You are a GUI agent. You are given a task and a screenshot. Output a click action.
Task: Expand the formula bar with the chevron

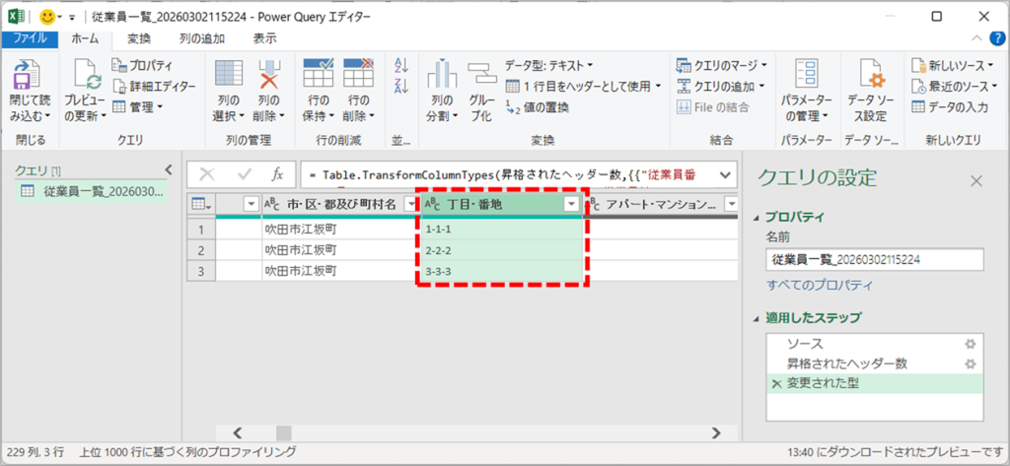pyautogui.click(x=725, y=174)
